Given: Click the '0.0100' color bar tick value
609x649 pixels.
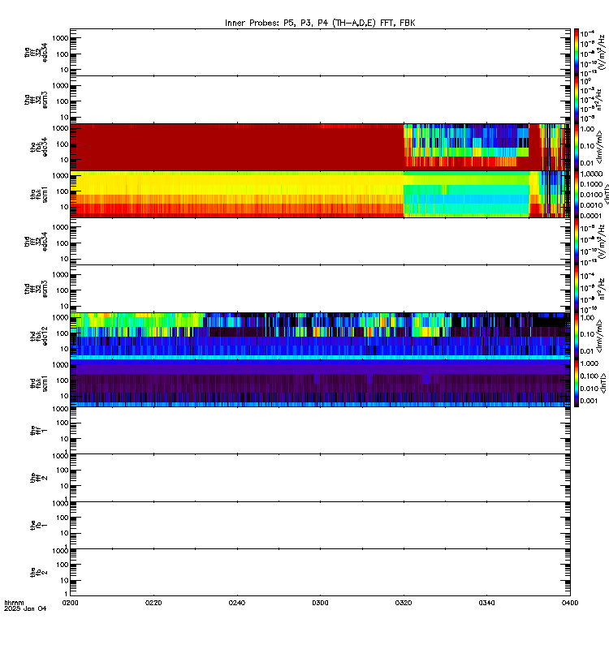Looking at the screenshot, I should click(x=591, y=195).
